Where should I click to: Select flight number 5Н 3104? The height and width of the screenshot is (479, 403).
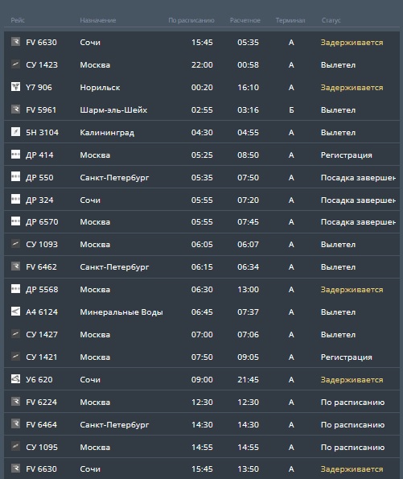click(x=42, y=133)
